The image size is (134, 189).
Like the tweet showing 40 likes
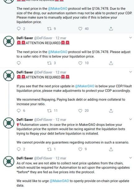pyautogui.click(x=80, y=28)
